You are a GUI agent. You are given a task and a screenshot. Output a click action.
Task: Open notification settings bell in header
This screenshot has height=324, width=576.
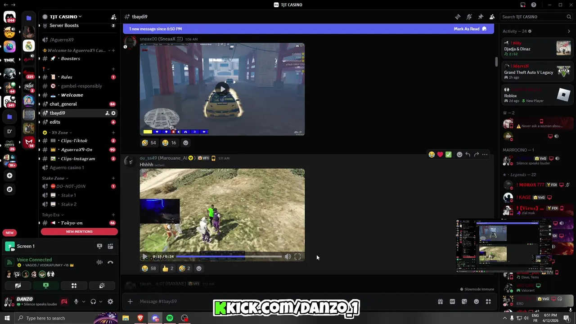tap(469, 17)
